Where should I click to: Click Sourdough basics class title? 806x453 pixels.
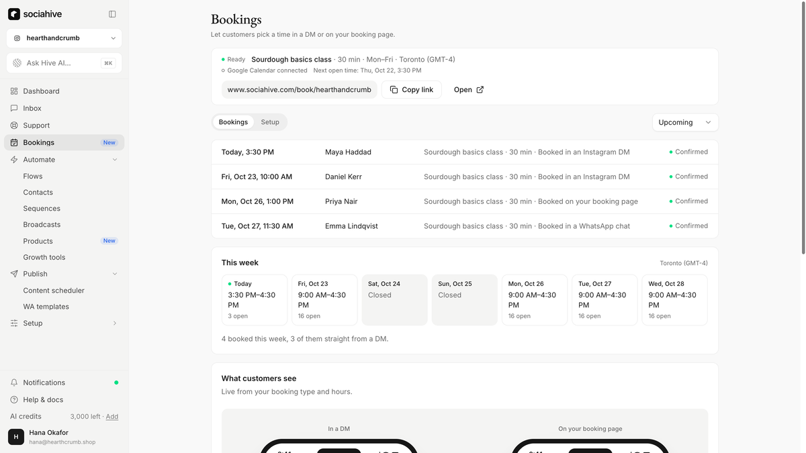[292, 60]
